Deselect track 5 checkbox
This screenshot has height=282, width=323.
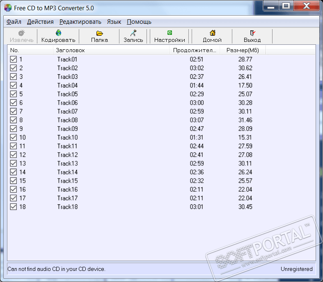(14, 94)
